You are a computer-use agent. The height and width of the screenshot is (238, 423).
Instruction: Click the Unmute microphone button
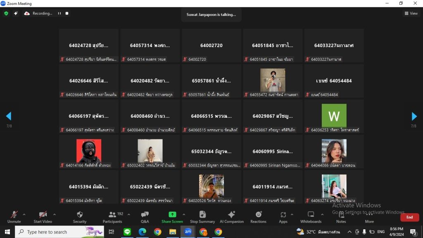click(x=14, y=217)
